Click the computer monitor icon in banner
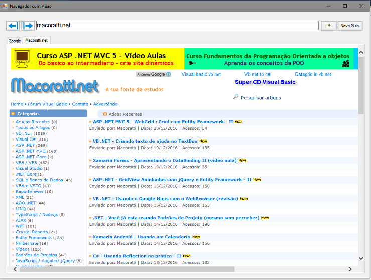 22,59
